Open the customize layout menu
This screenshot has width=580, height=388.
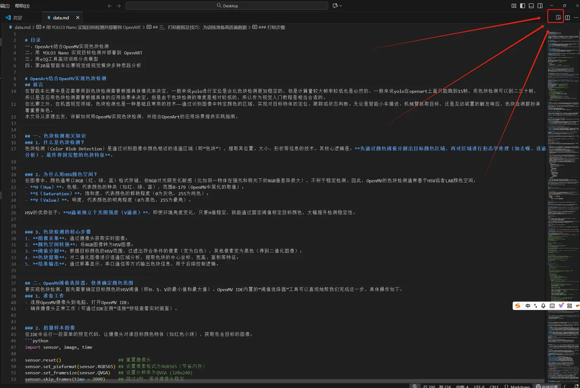(x=514, y=6)
